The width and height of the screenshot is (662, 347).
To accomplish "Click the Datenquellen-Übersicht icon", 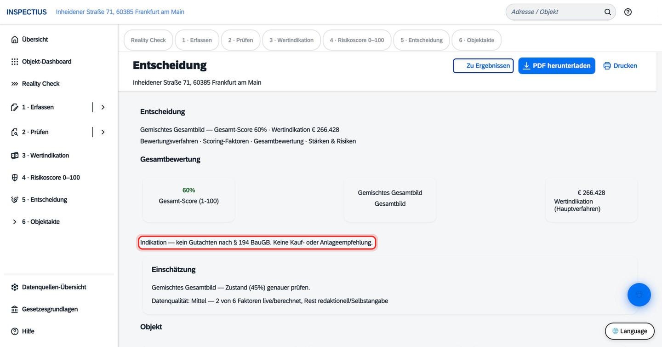I will pos(15,287).
